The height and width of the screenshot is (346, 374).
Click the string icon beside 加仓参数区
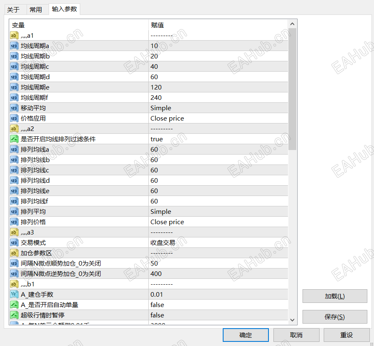pyautogui.click(x=14, y=253)
